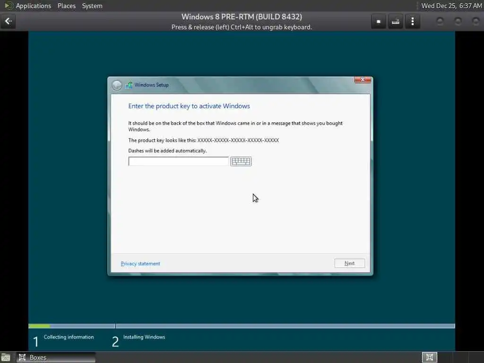Close the Windows Setup dialog
Image resolution: width=484 pixels, height=363 pixels.
pyautogui.click(x=363, y=80)
